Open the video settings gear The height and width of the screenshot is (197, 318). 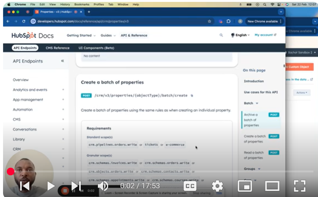(217, 186)
